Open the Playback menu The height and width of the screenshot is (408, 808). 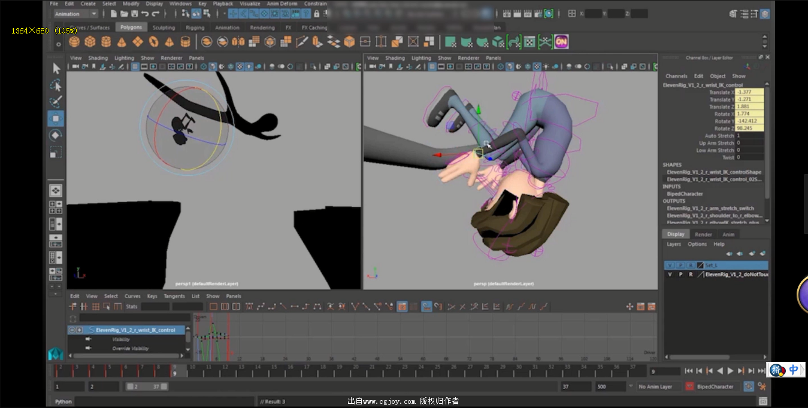223,4
